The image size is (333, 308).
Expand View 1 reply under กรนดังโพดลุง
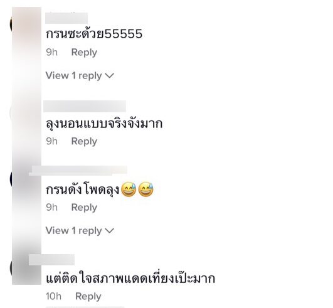(x=80, y=231)
